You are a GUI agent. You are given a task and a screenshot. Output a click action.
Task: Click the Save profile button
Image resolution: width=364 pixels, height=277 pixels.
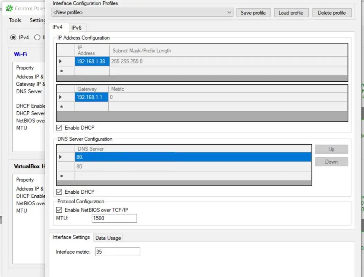[x=253, y=13]
